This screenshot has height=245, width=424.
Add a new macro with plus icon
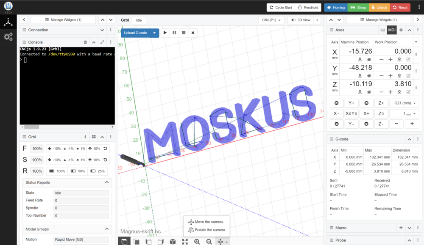(401, 228)
